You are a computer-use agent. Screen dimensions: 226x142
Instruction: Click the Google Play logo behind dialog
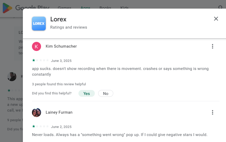pyautogui.click(x=26, y=8)
